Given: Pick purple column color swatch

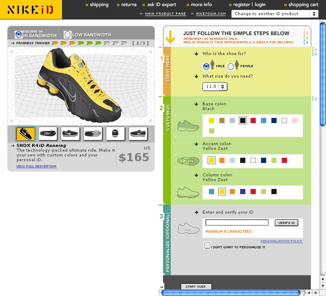Looking at the screenshot, I should pos(243,192).
